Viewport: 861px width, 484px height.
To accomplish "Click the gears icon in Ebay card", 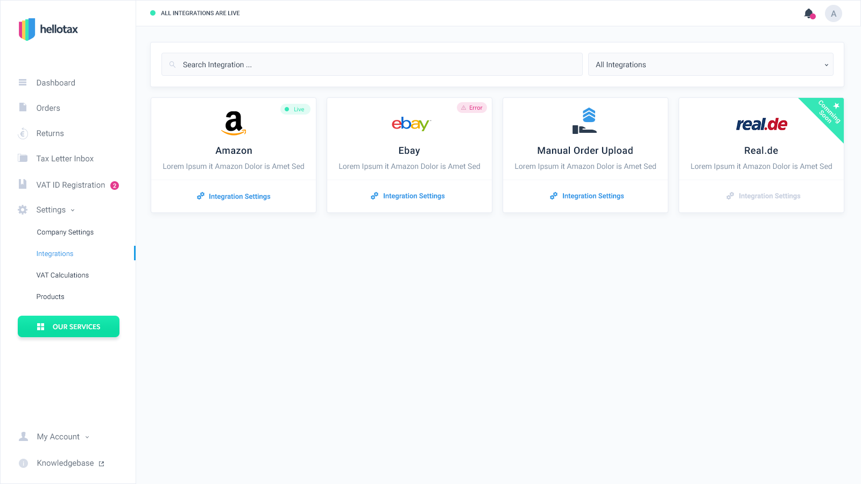I will tap(375, 196).
